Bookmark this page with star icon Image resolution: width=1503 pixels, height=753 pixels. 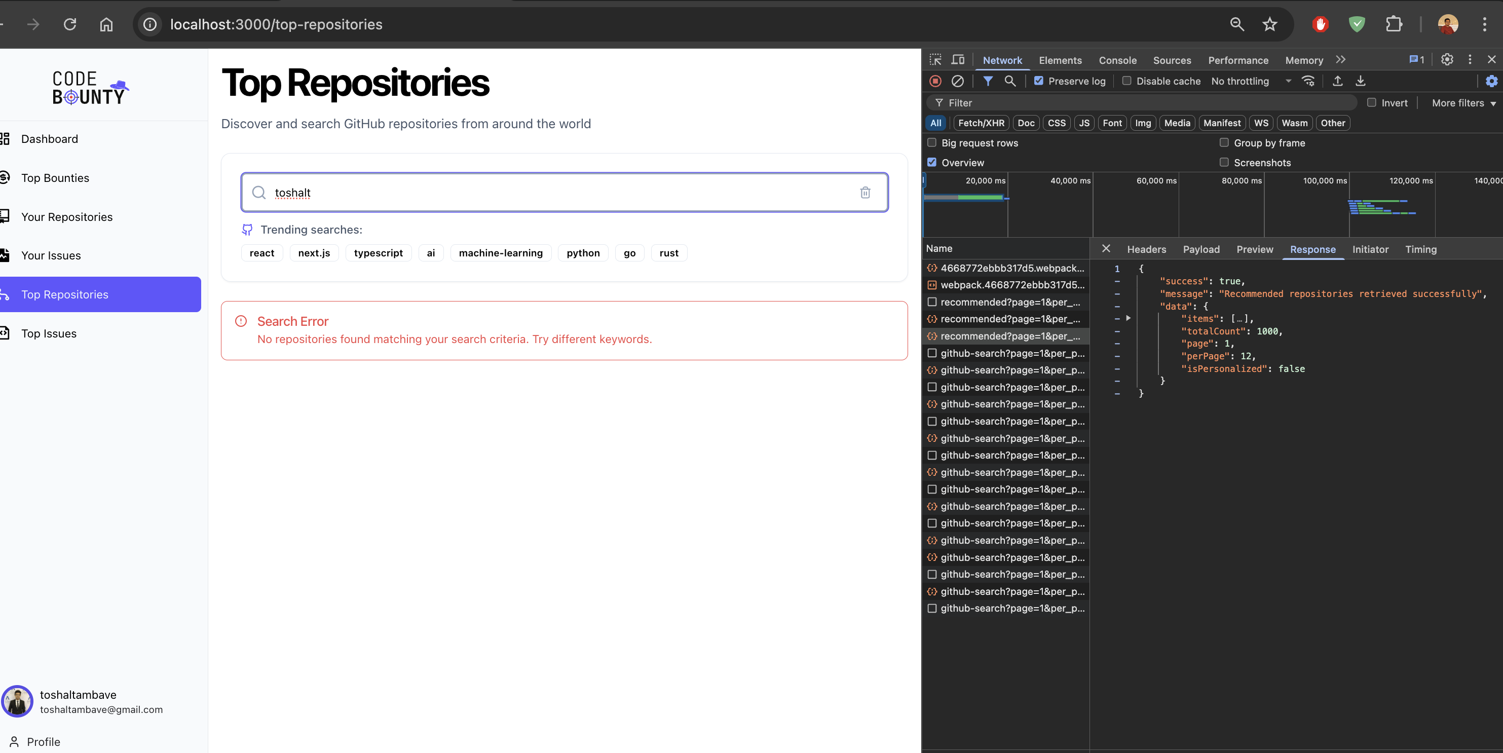1269,24
